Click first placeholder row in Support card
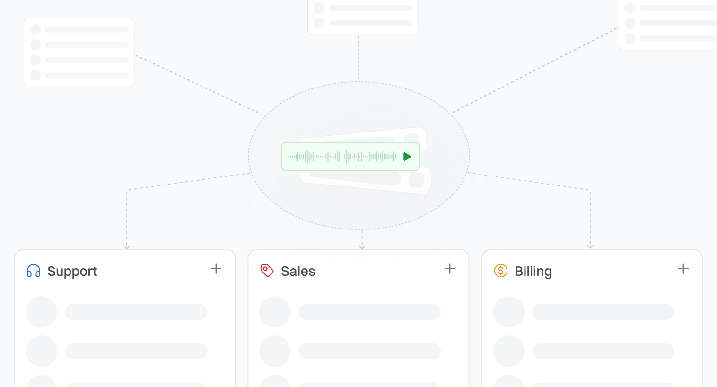This screenshot has width=717, height=387. click(x=136, y=312)
